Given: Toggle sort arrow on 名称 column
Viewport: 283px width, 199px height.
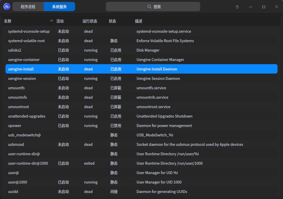Looking at the screenshot, I should click(x=51, y=21).
